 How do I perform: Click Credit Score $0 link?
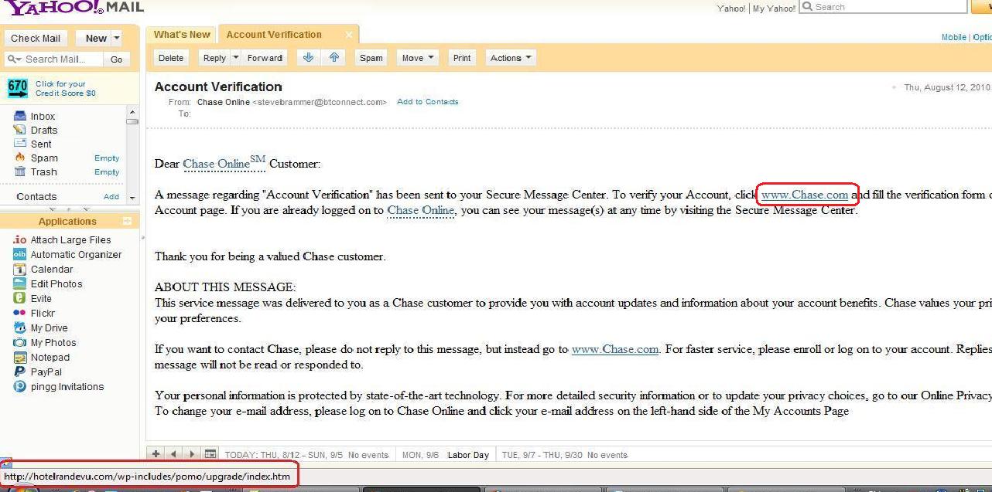(66, 93)
